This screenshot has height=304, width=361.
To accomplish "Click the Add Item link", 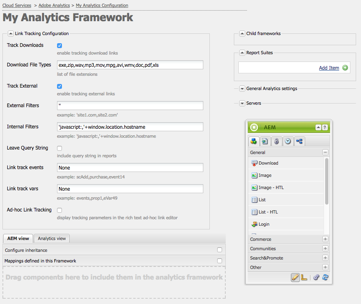I will tap(329, 68).
